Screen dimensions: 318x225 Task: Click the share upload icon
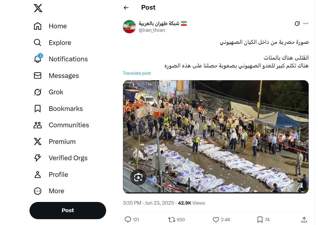point(304,219)
